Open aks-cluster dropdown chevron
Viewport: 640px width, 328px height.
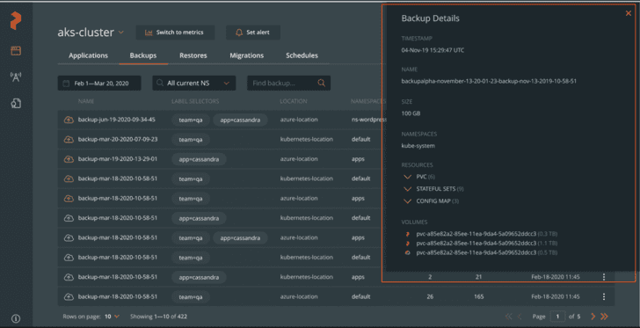click(121, 33)
